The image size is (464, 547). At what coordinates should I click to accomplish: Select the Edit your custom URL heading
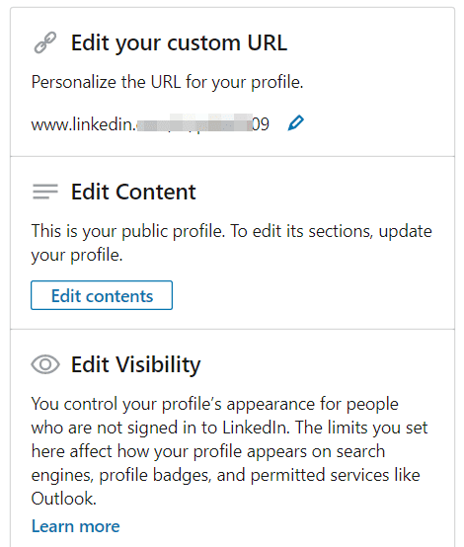coord(179,42)
